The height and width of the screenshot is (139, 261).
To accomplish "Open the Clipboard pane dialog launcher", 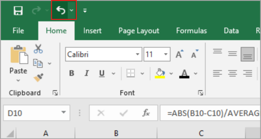I will click(55, 93).
